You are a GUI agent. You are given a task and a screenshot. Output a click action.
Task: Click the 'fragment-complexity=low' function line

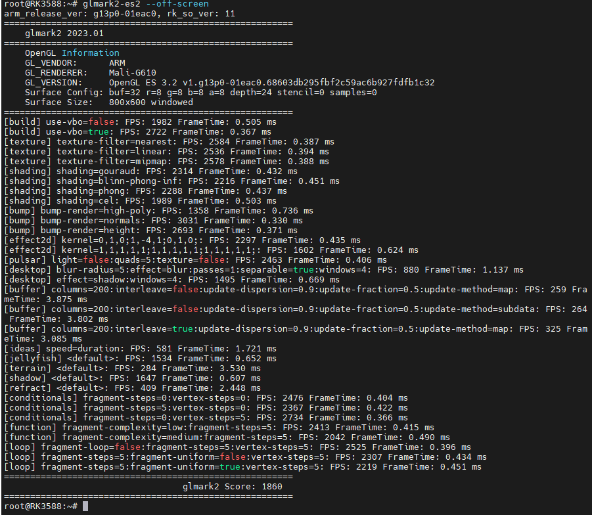219,427
